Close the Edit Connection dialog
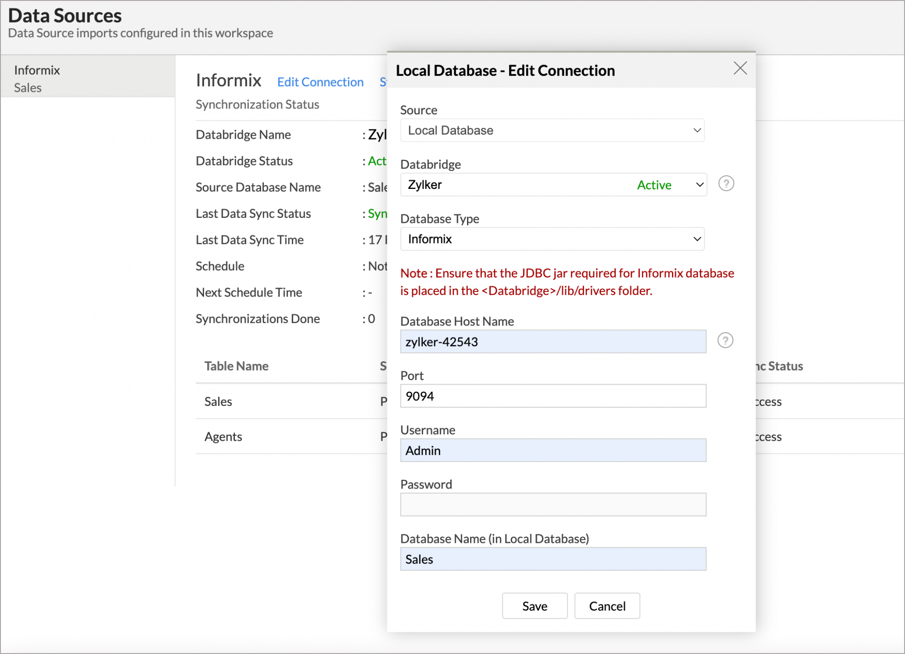Screen dimensions: 905x654 coord(740,68)
